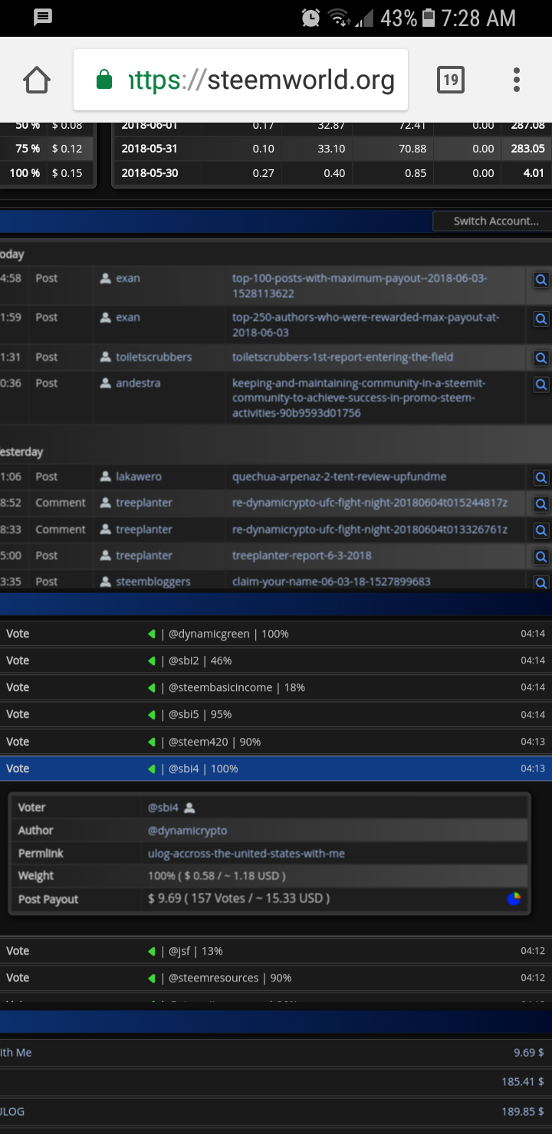This screenshot has height=1134, width=552.
Task: Open the quechua-arpenaz-2-tent-review-upfundme permlink
Action: 339,477
